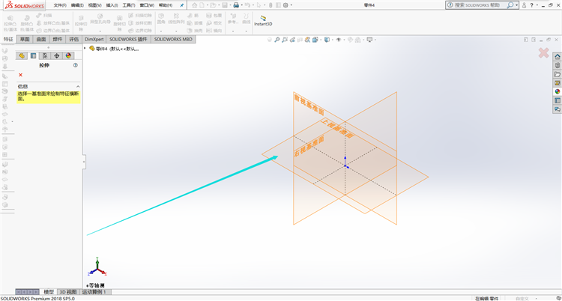Open the 帮助(H) menu
The image size is (562, 301).
pyautogui.click(x=166, y=5)
